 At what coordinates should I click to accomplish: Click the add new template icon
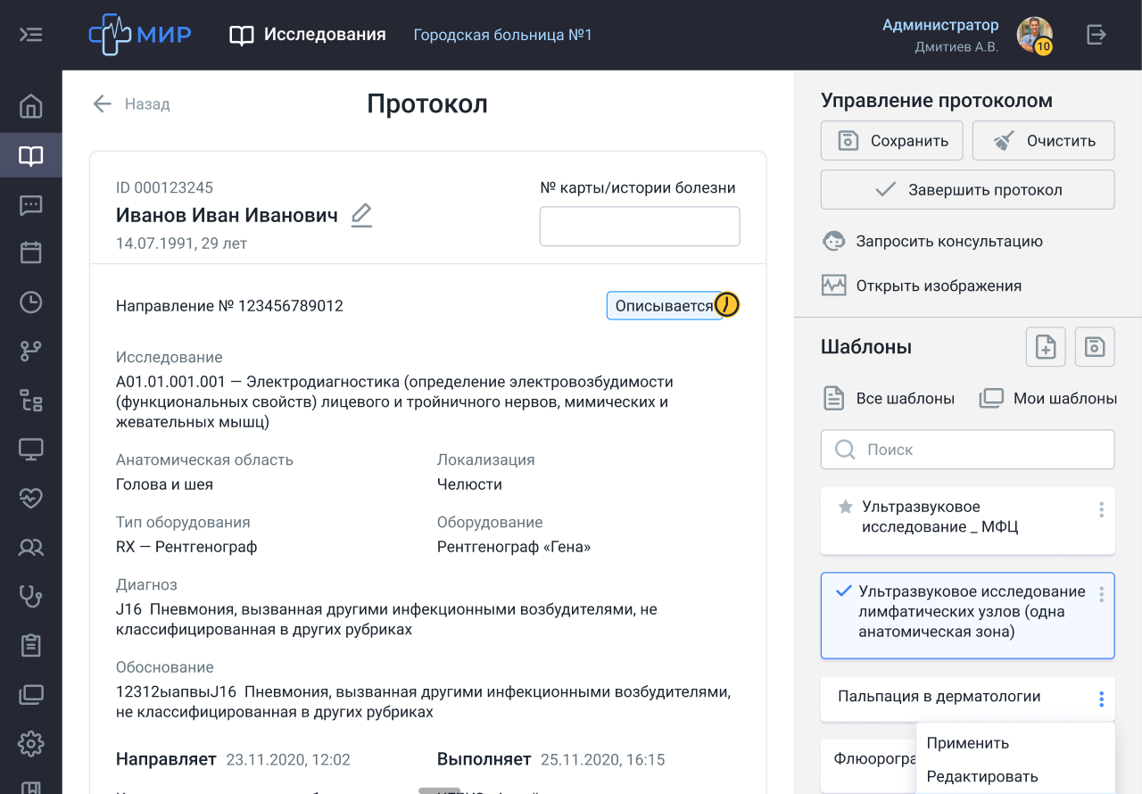click(x=1046, y=347)
